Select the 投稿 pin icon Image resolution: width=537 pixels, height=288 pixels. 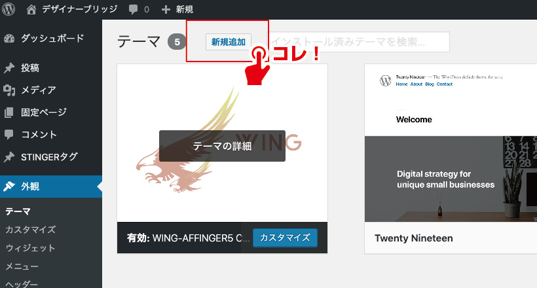coord(9,68)
